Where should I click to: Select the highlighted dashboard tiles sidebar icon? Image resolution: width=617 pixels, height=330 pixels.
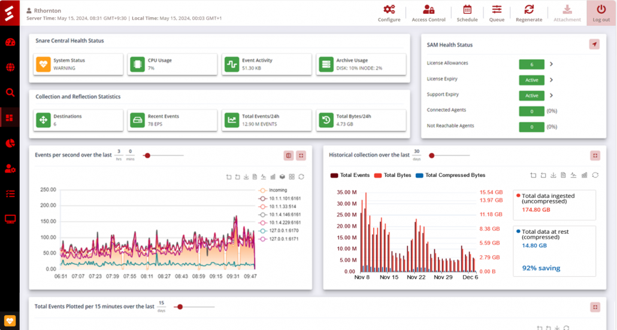click(10, 117)
